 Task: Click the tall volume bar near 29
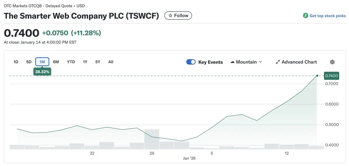(152, 139)
